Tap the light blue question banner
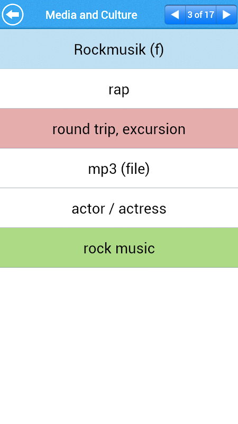238x424 pixels. [119, 49]
